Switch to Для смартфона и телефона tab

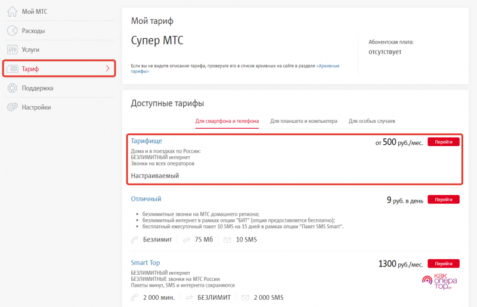[x=227, y=121]
